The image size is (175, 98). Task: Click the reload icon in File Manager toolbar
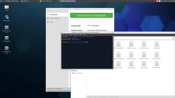pos(173,38)
